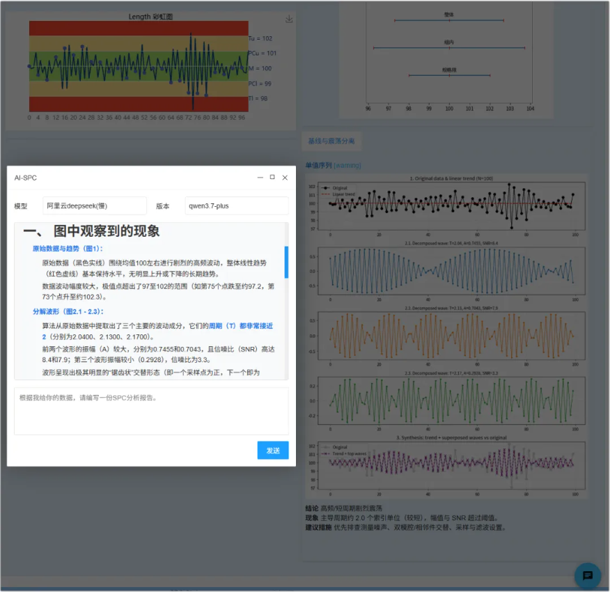
Task: Click the 原始数据与趋势（图1） heading
Action: [68, 249]
